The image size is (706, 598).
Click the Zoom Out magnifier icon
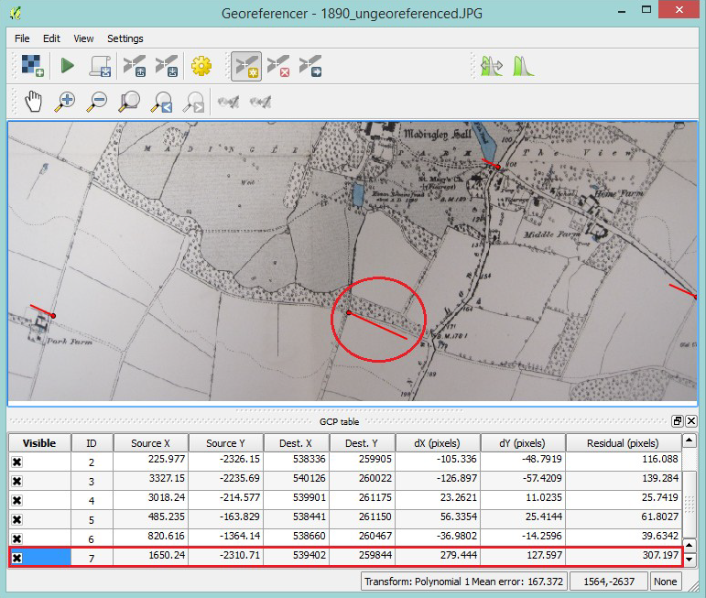click(98, 101)
